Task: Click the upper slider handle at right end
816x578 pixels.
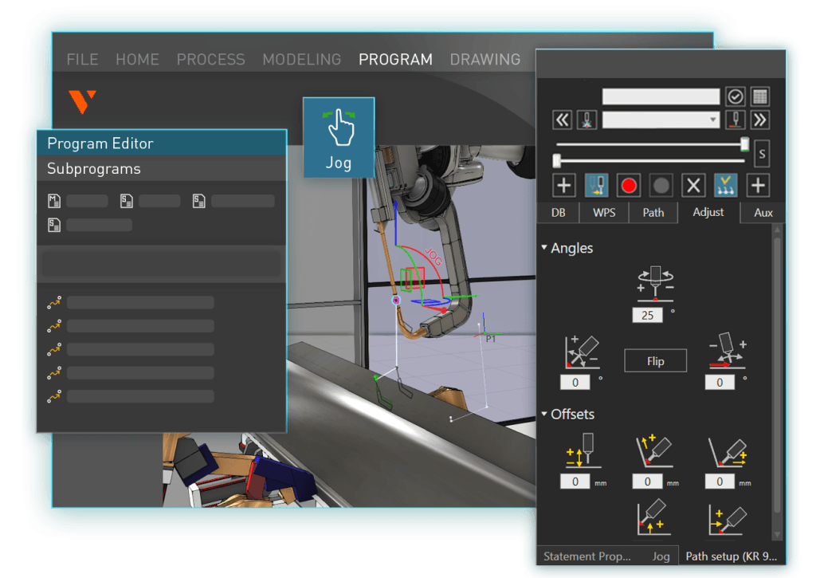Action: pos(744,144)
